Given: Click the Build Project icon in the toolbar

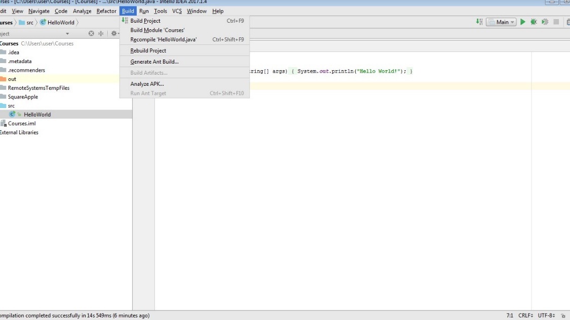Looking at the screenshot, I should coord(479,22).
